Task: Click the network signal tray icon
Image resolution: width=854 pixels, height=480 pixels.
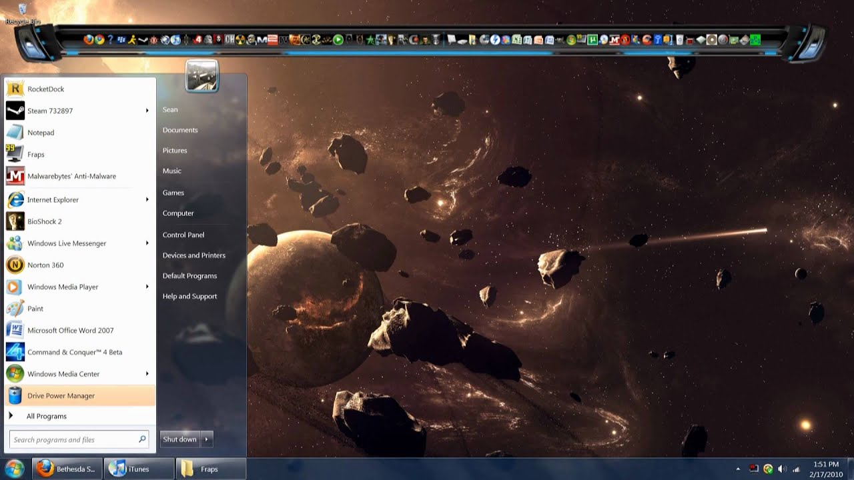Action: [x=797, y=469]
